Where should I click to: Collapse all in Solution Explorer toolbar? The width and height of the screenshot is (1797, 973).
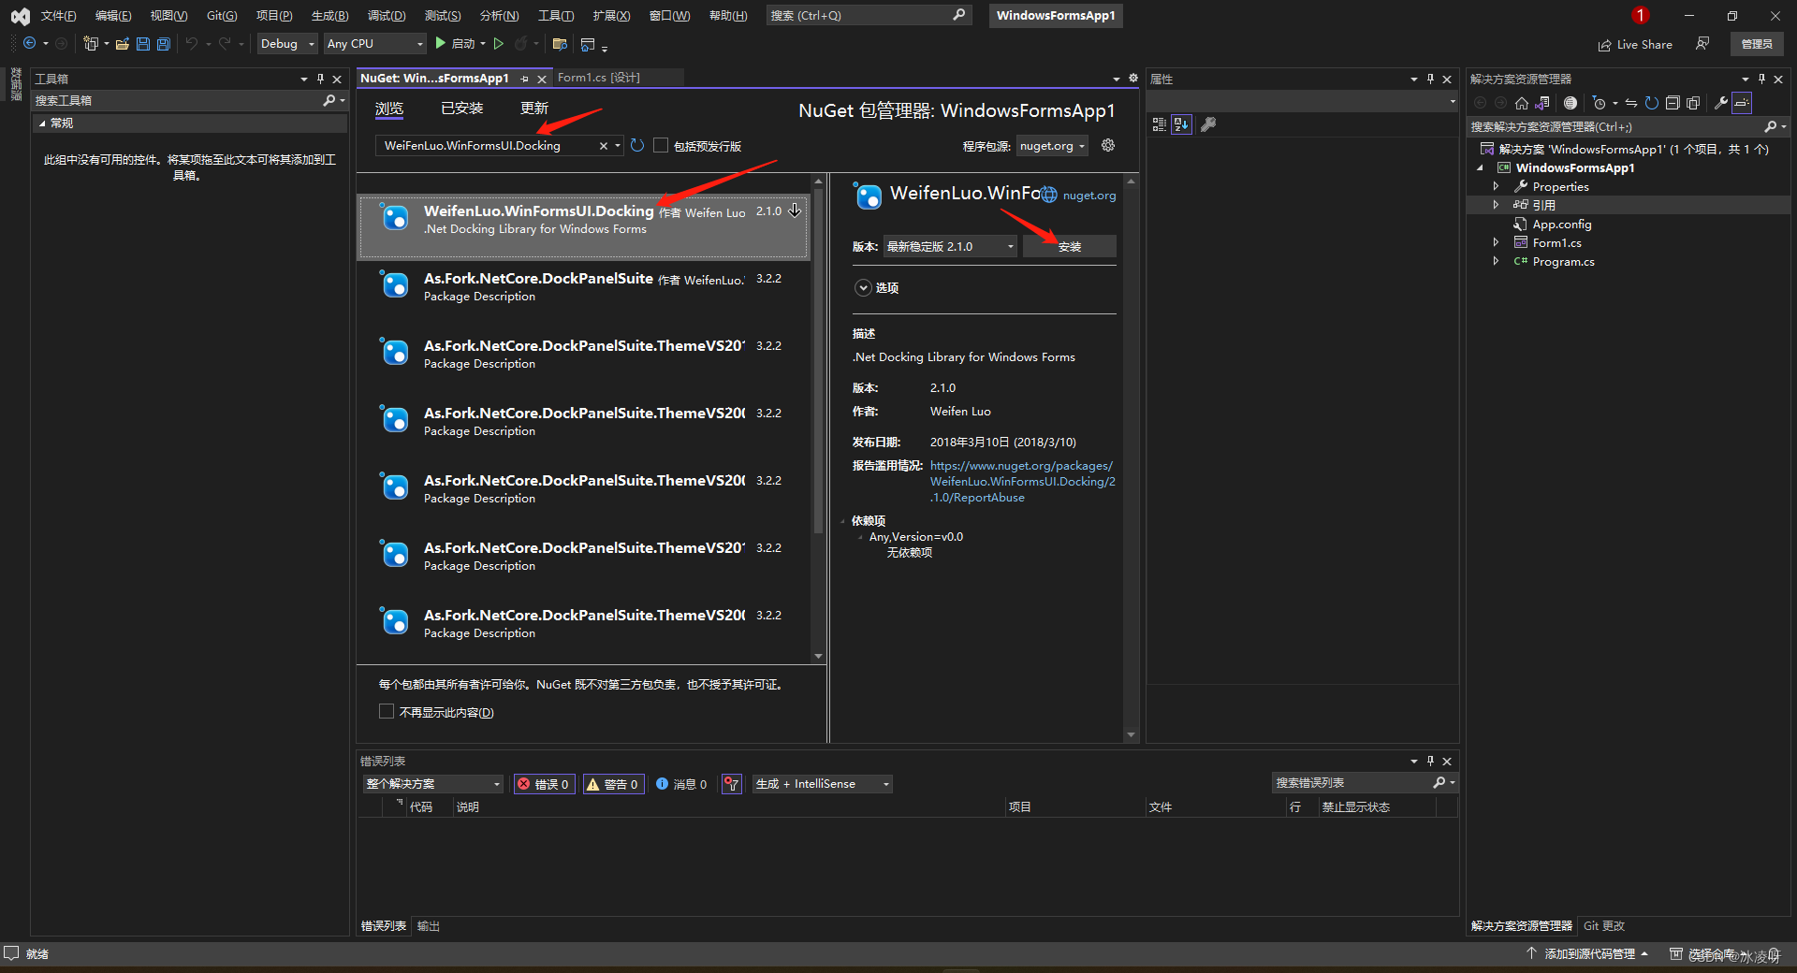click(1673, 103)
